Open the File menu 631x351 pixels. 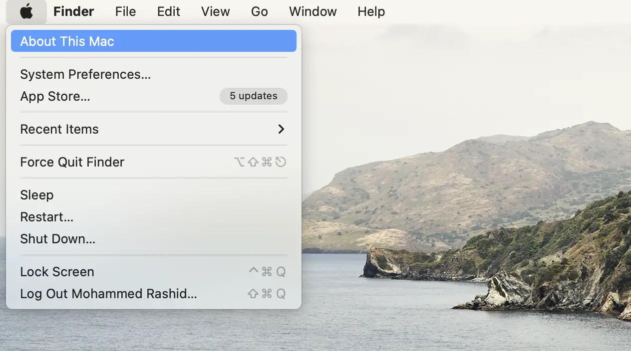125,11
